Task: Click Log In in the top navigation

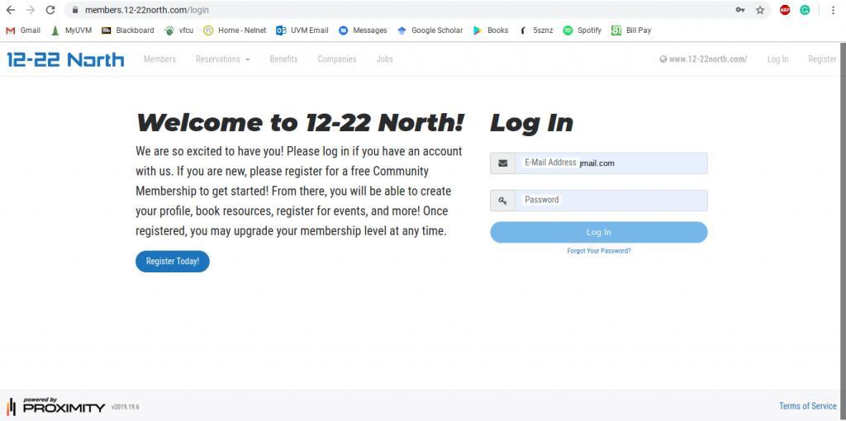Action: 777,59
